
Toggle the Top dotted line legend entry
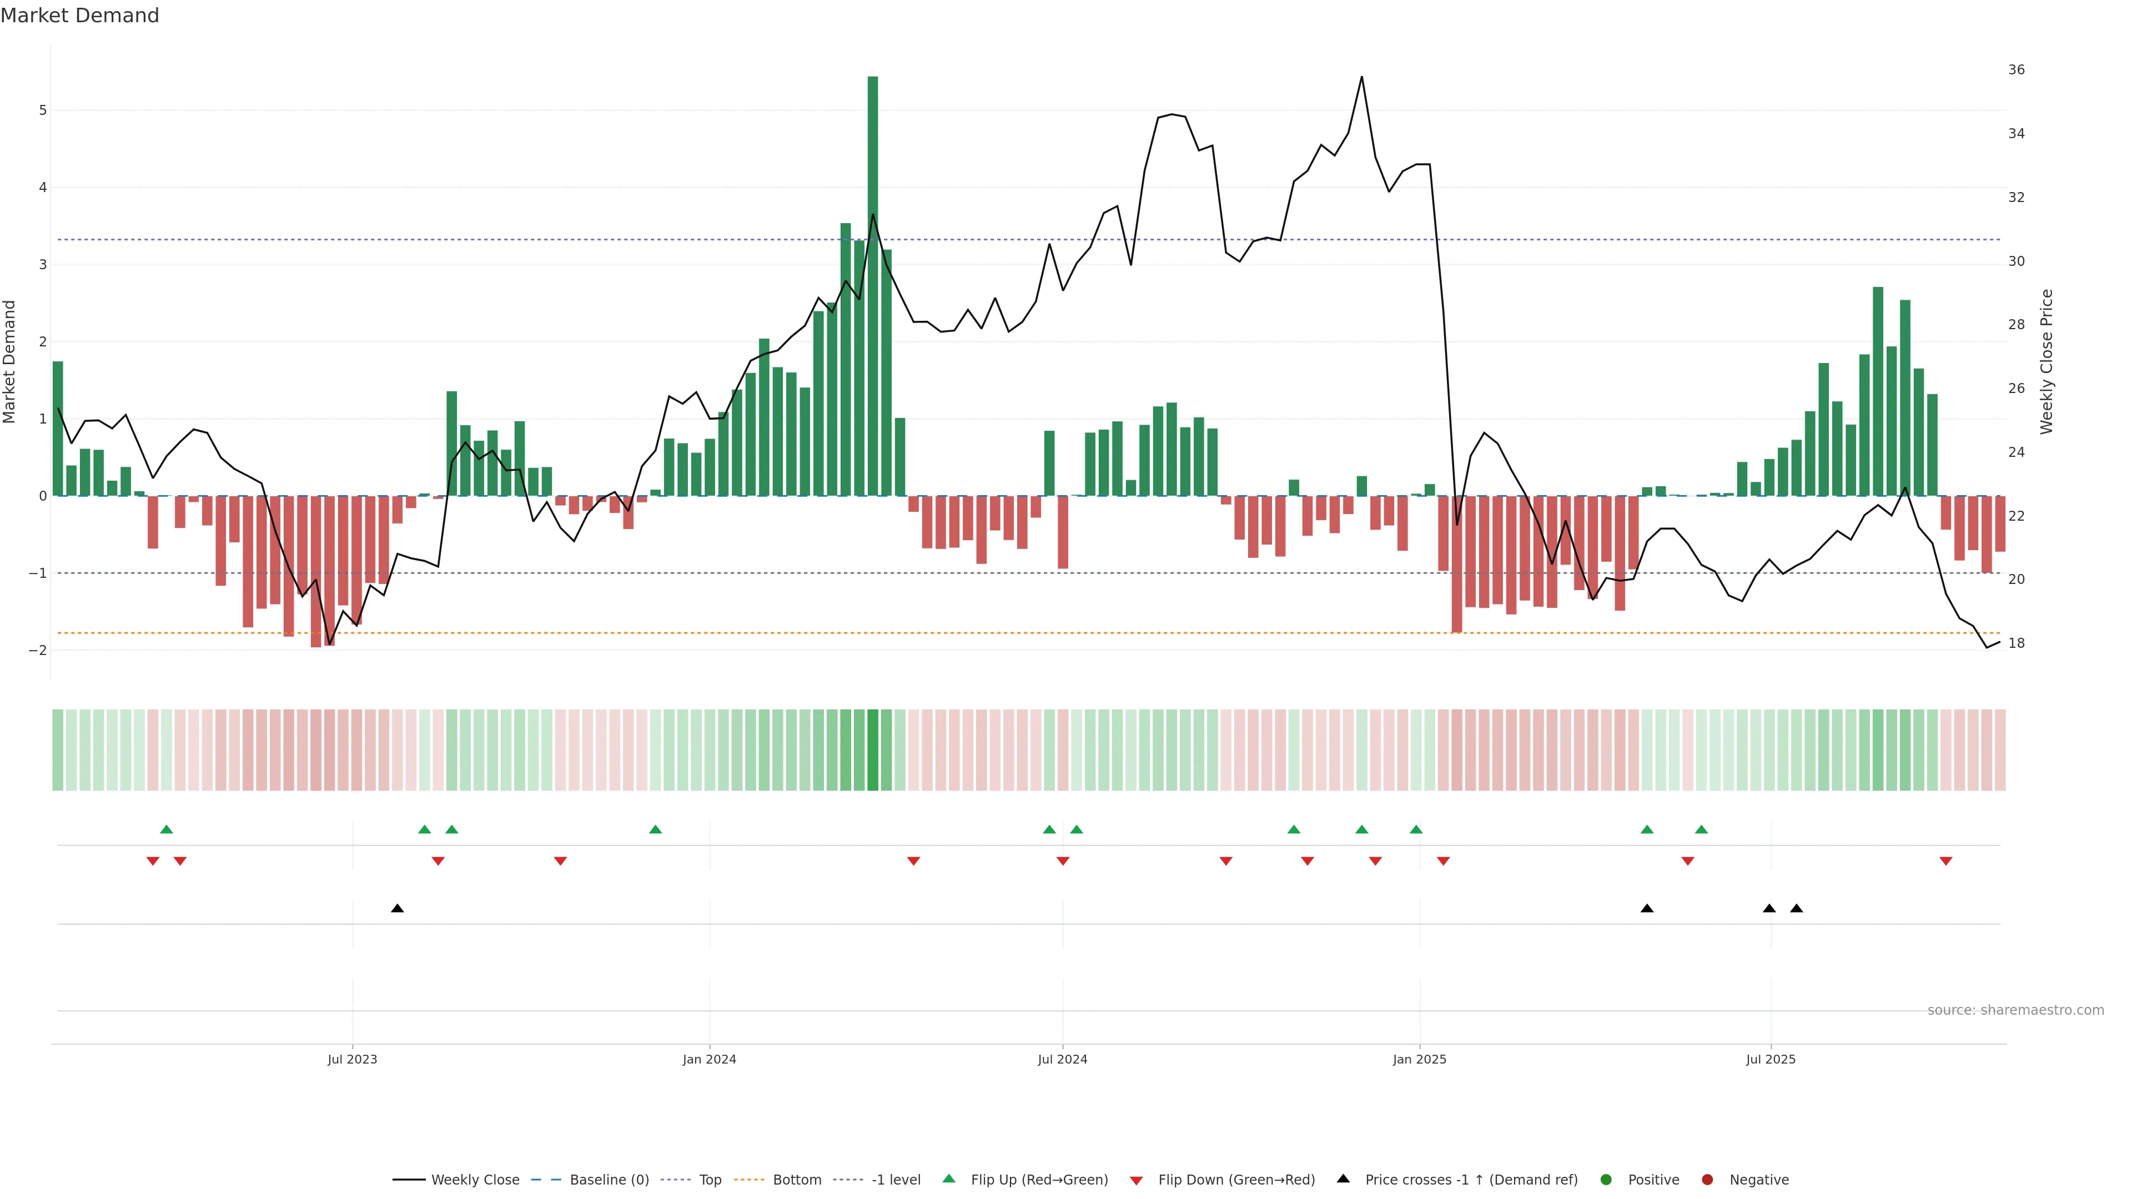[710, 1179]
